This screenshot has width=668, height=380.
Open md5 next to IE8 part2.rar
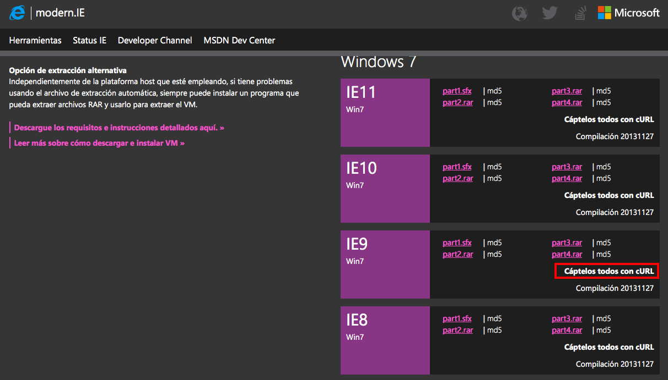(x=494, y=330)
